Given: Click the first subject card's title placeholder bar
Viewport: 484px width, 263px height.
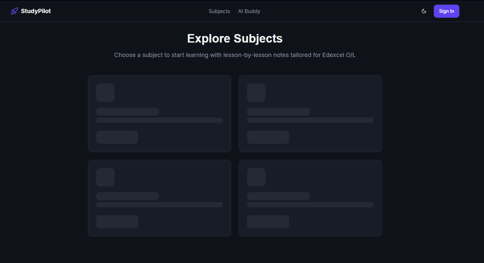Looking at the screenshot, I should click(x=128, y=112).
